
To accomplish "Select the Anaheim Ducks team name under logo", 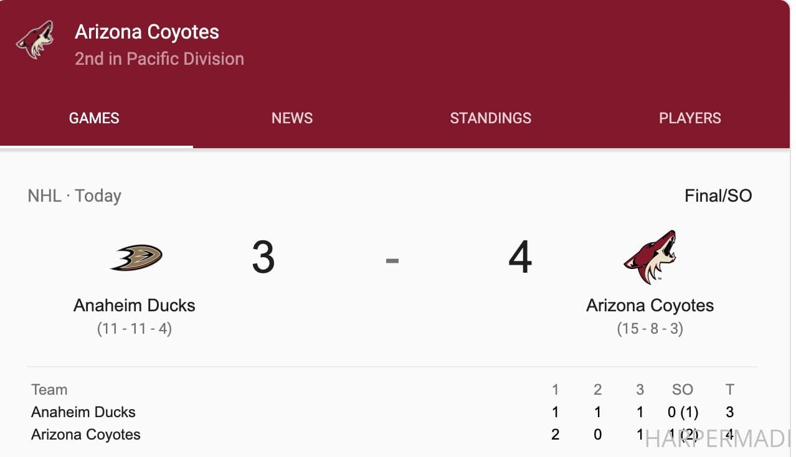I will tap(135, 305).
